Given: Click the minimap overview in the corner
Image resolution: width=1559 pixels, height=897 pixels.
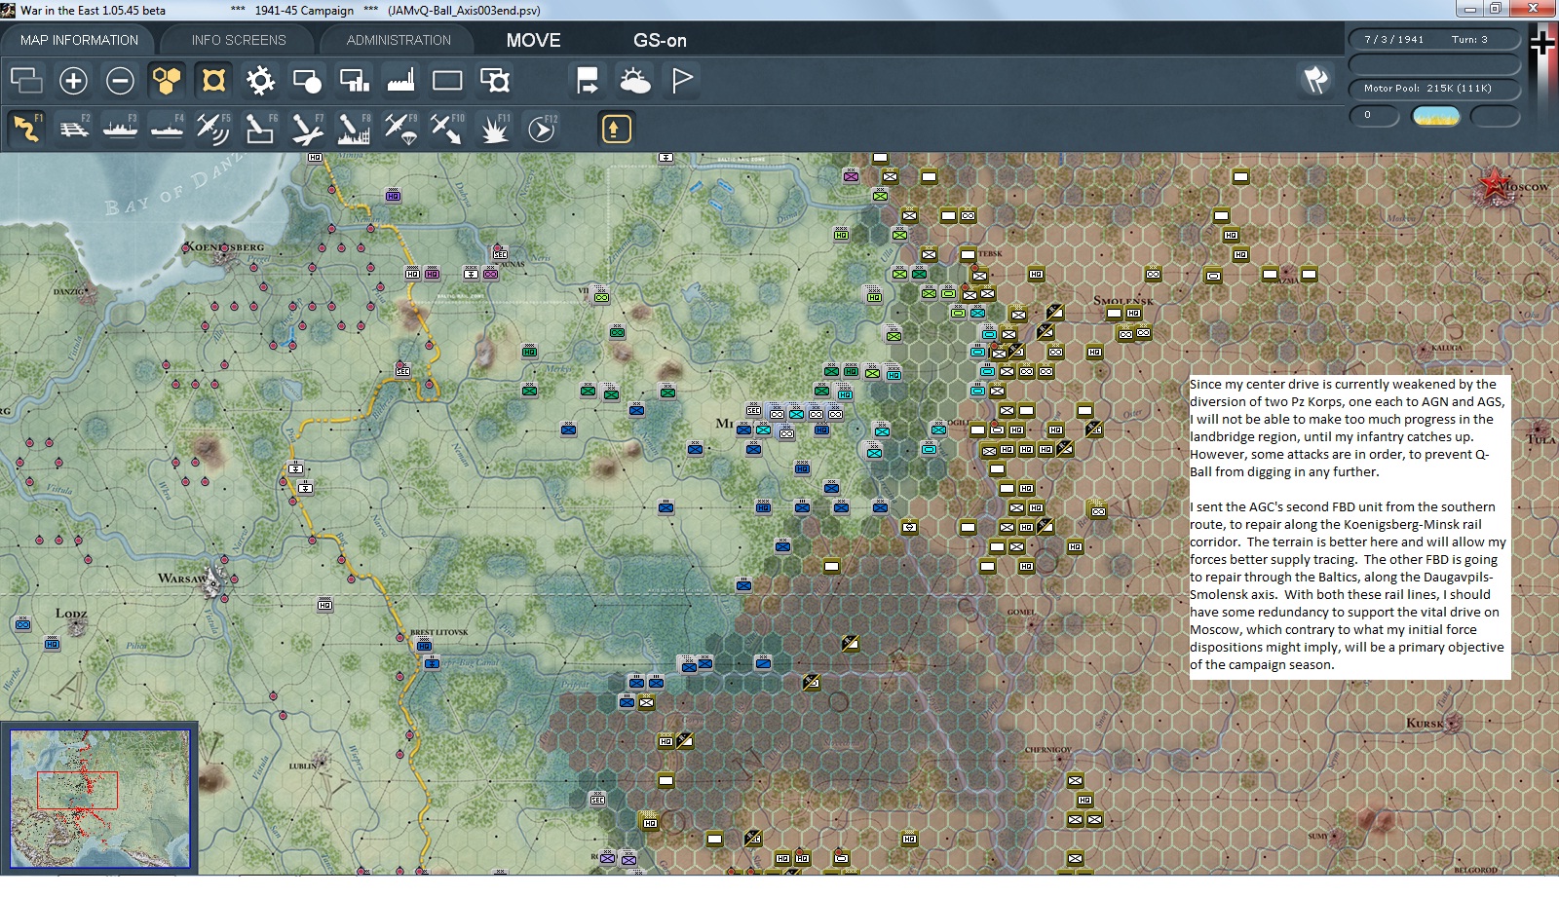Looking at the screenshot, I should click(99, 799).
